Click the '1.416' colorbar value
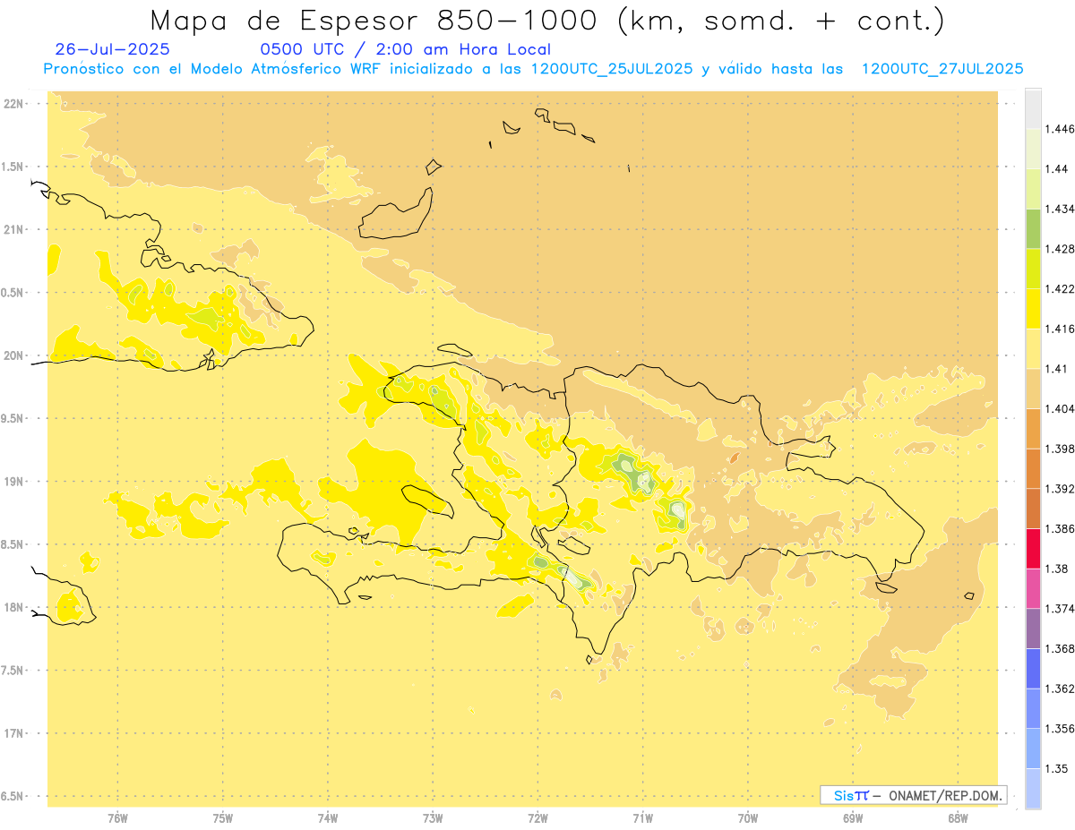Image resolution: width=1075 pixels, height=830 pixels. click(x=1062, y=329)
